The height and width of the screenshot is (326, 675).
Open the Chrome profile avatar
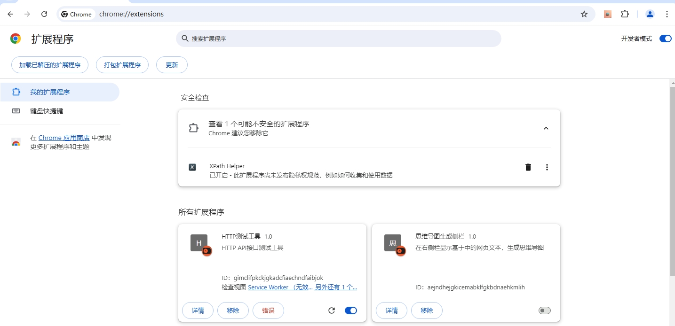point(650,14)
